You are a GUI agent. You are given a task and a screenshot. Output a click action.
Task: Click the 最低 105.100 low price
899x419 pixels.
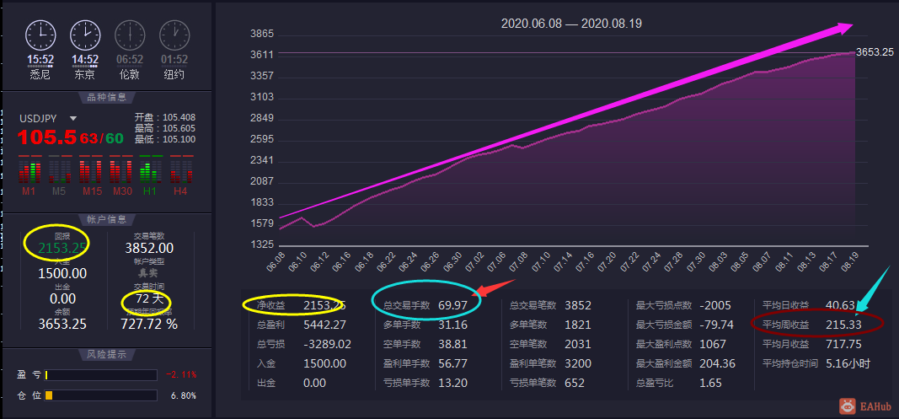pos(165,139)
